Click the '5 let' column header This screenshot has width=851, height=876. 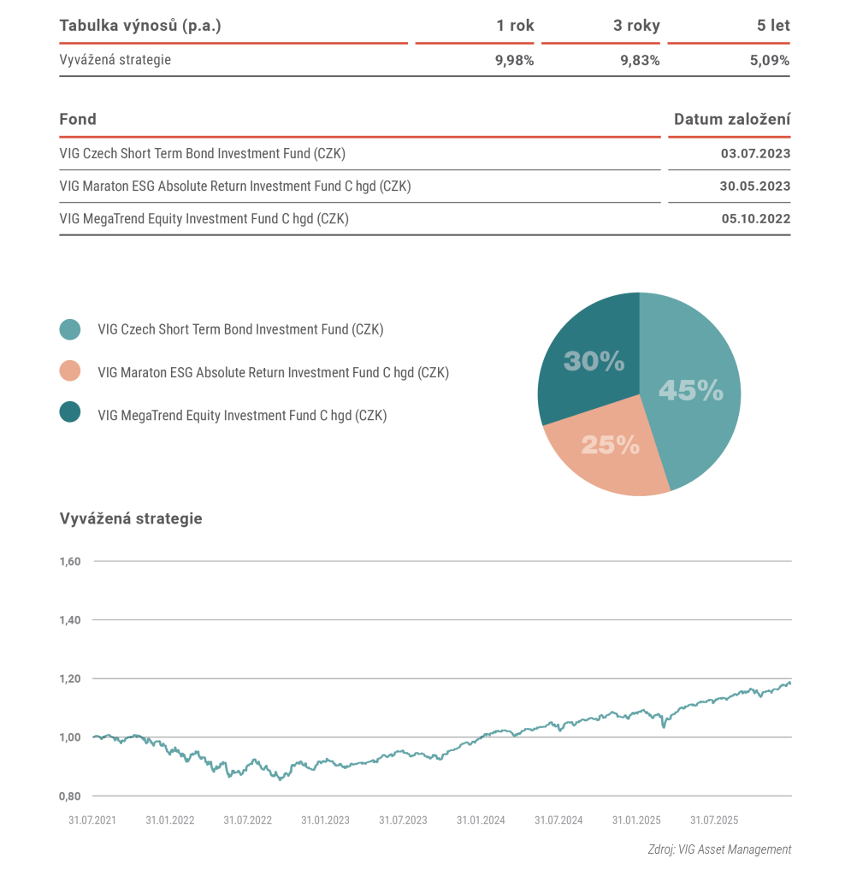pyautogui.click(x=773, y=26)
